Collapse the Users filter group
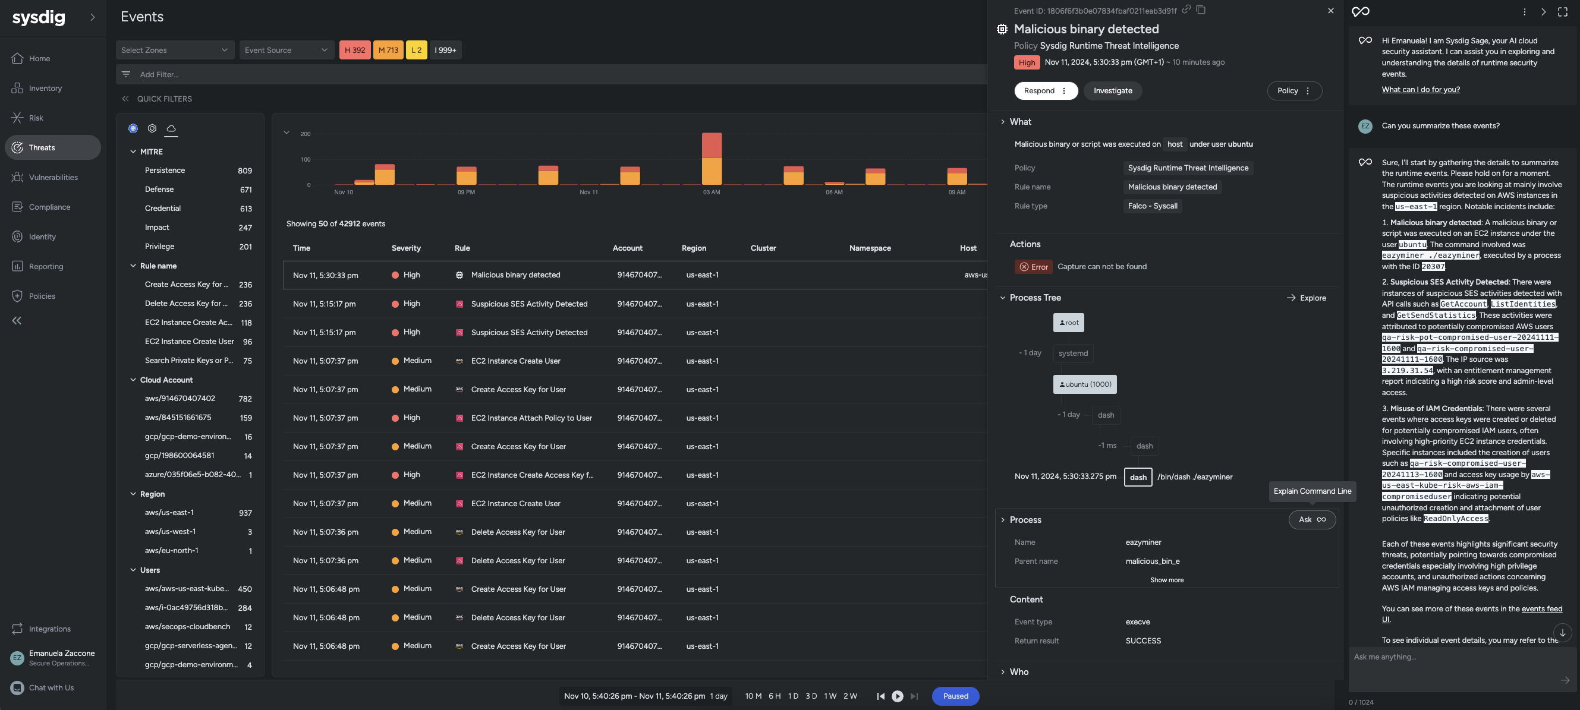The image size is (1580, 710). pos(133,570)
